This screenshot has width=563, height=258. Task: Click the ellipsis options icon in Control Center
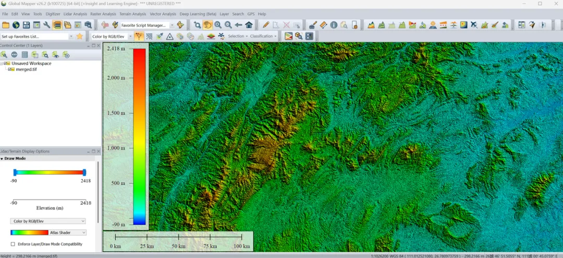click(x=14, y=55)
